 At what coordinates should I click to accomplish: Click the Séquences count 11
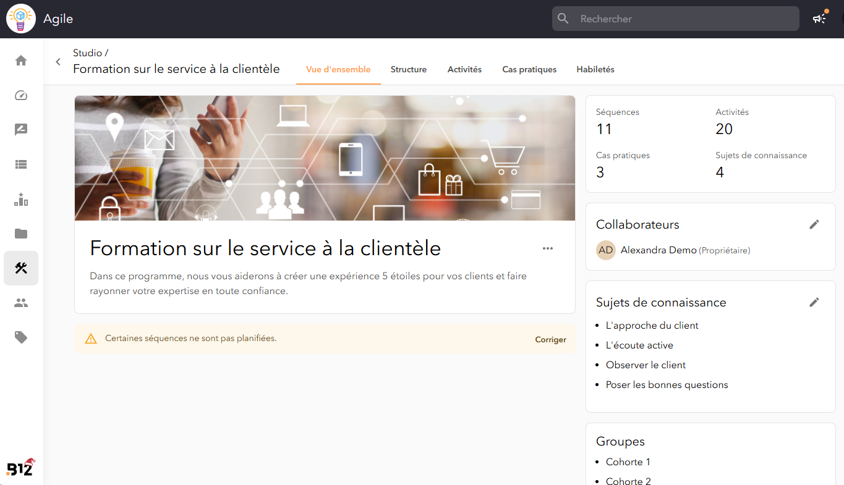coord(604,129)
